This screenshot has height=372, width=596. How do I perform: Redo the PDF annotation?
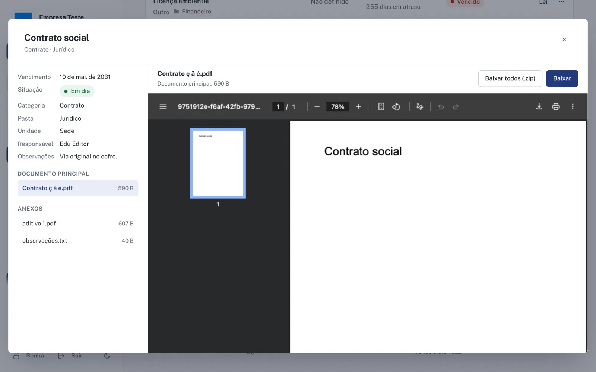click(x=456, y=107)
